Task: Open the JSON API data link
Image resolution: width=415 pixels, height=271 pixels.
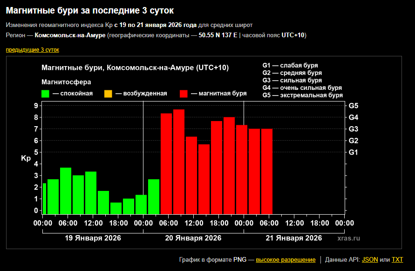Action: coord(370,259)
